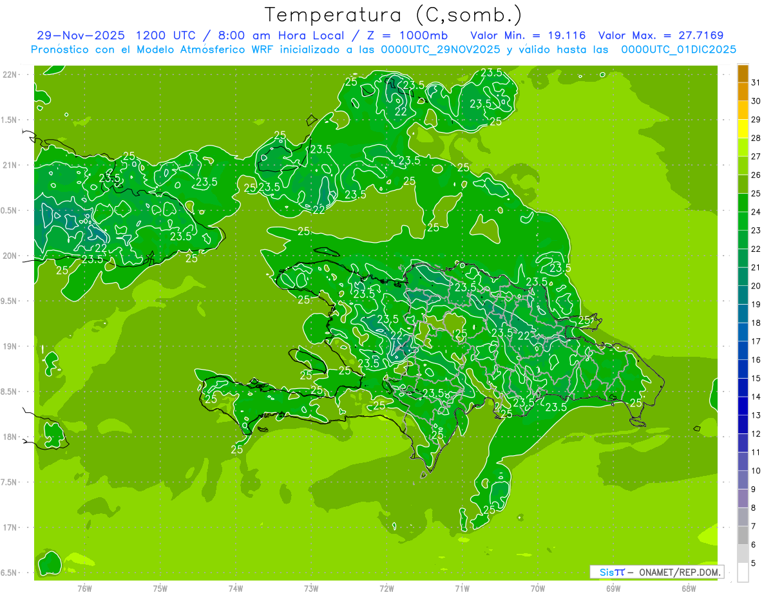
Task: Select the dark orange swatch above 31
Action: pos(743,73)
